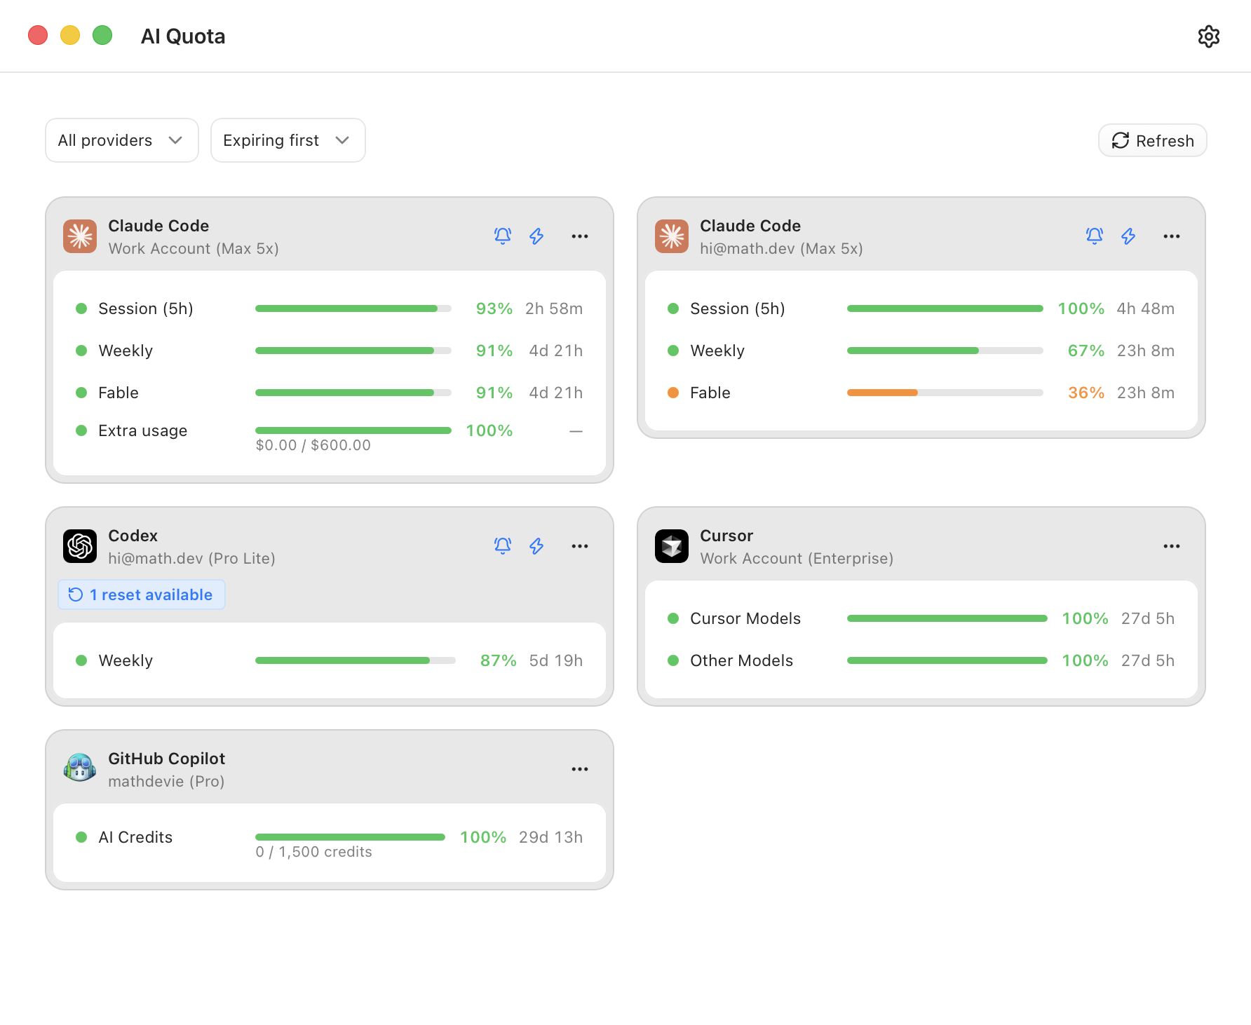This screenshot has height=1025, width=1251.
Task: Click the 36% Fable value
Action: pyautogui.click(x=1086, y=393)
